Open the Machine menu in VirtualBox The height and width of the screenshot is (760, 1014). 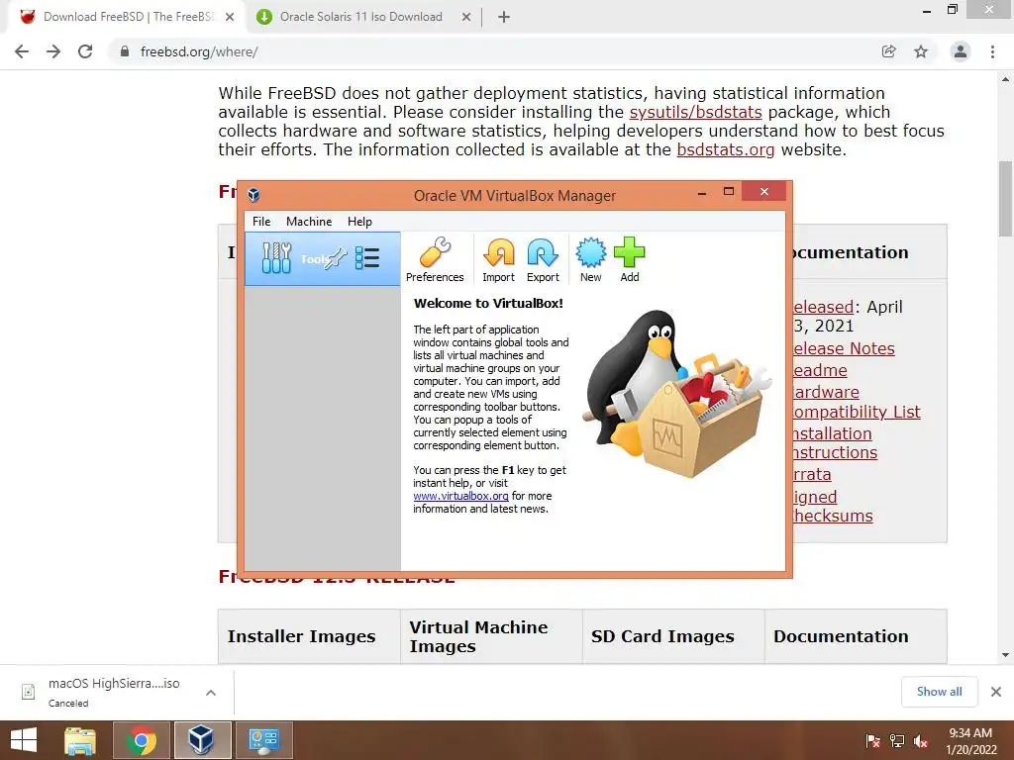[309, 221]
